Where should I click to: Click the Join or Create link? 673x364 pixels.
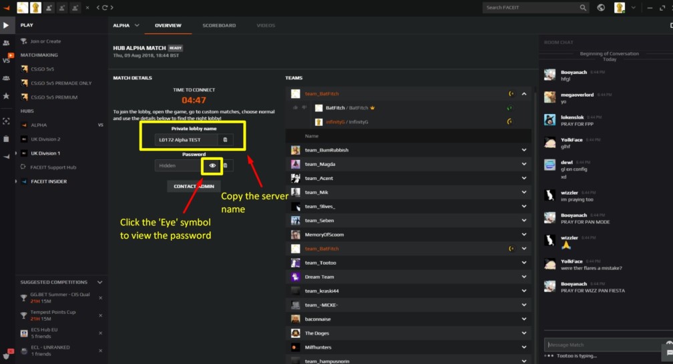pyautogui.click(x=45, y=41)
